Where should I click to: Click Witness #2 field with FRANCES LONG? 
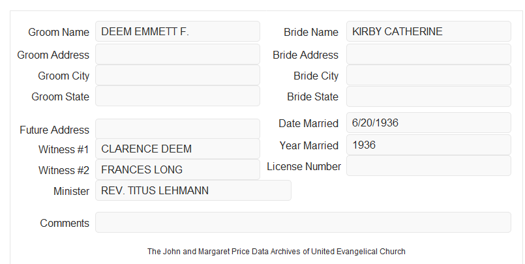coord(177,169)
